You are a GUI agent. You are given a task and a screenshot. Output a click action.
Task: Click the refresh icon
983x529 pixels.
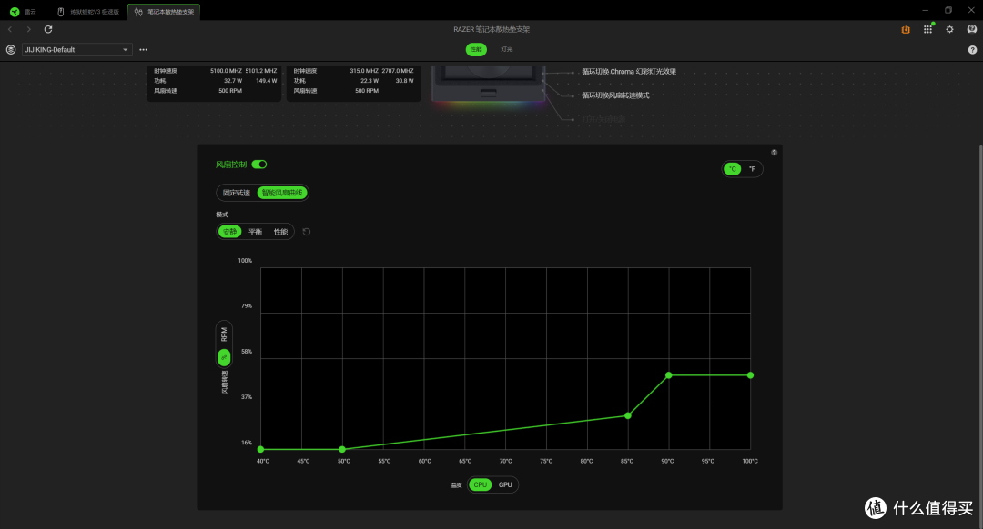tap(48, 29)
